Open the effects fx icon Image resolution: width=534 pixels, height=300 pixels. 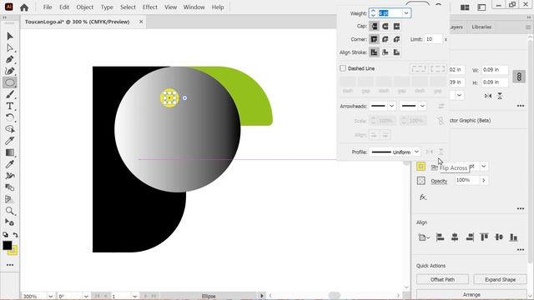[x=423, y=197]
